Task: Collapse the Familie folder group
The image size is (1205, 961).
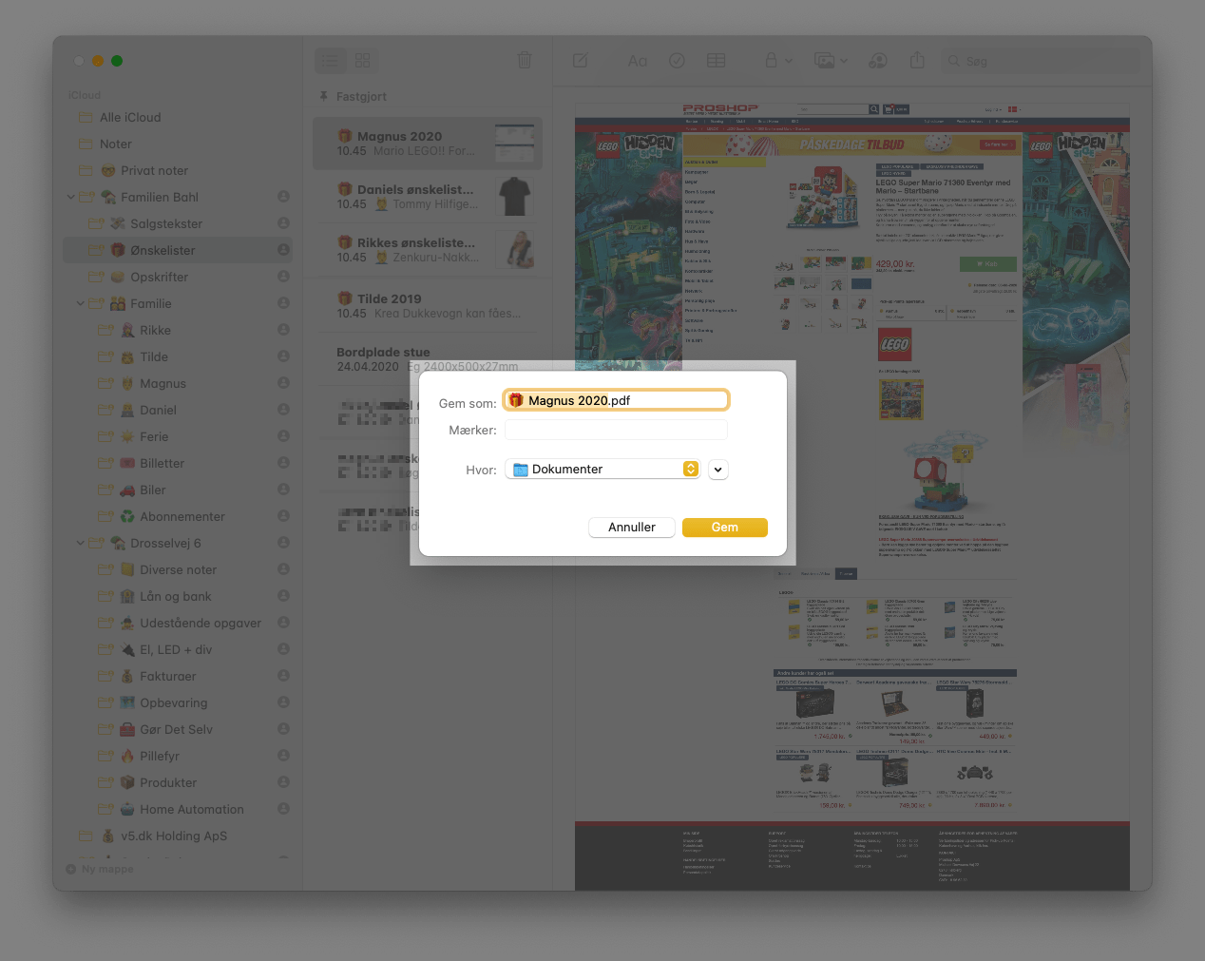Action: [81, 304]
